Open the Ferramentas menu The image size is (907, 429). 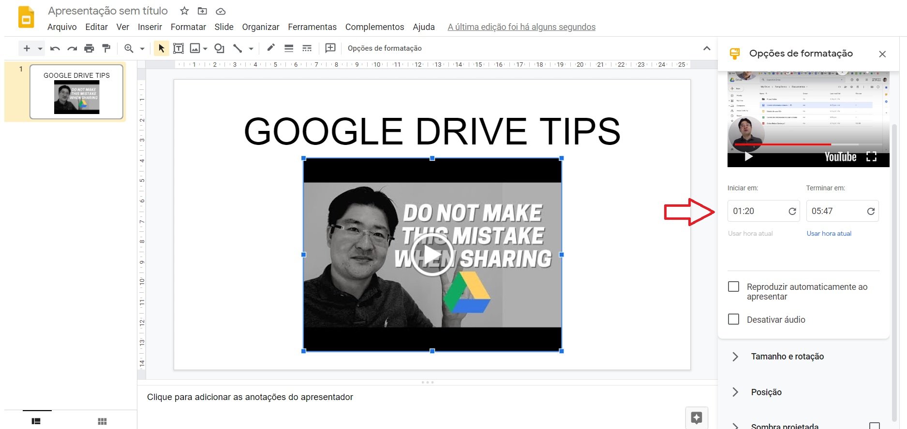pos(312,27)
